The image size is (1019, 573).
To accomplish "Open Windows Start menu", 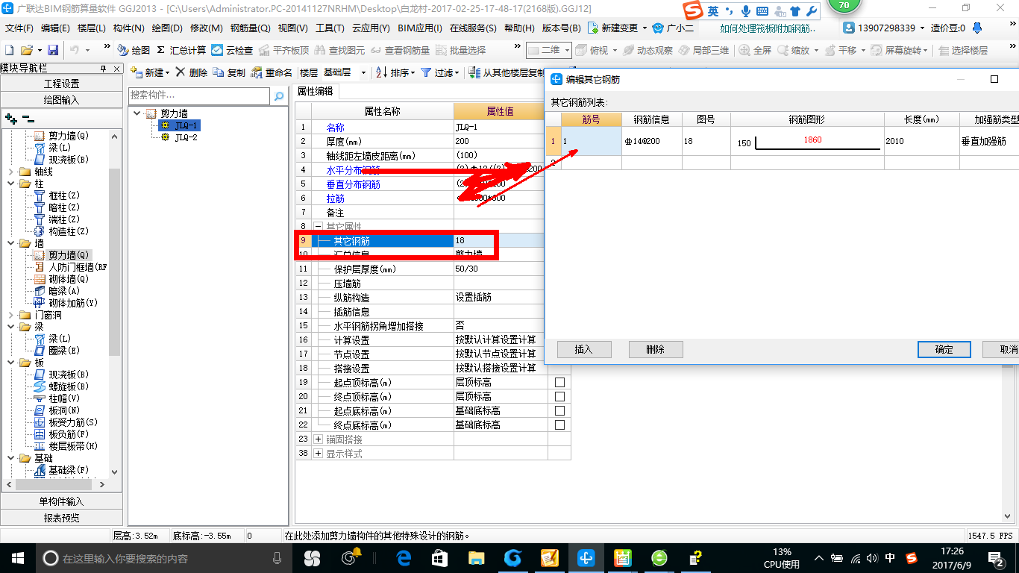I will click(x=17, y=557).
